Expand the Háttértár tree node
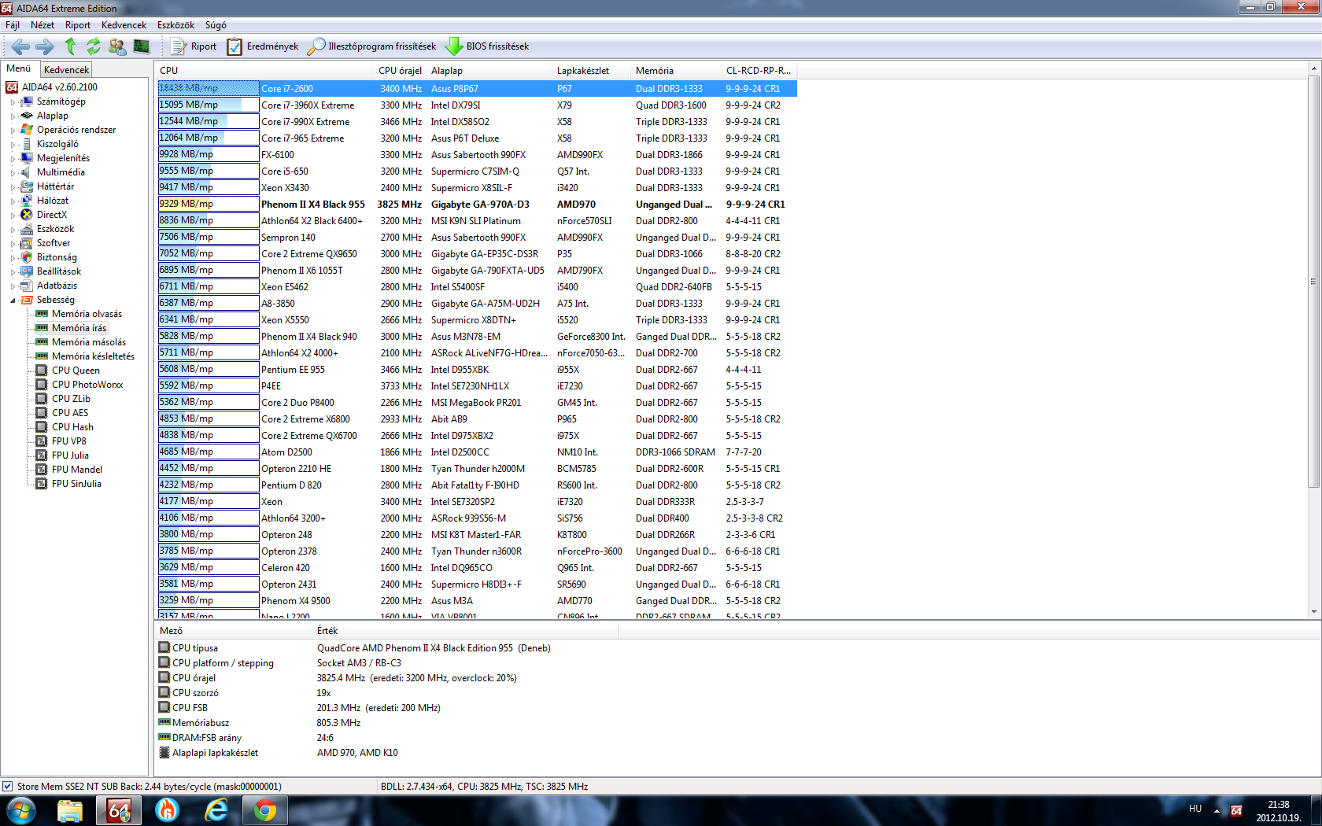This screenshot has width=1322, height=826. (x=13, y=187)
